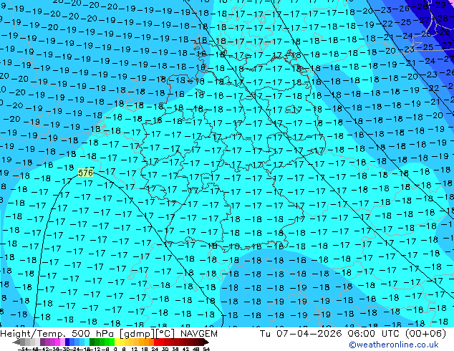Click the -54 value under the color scale
This screenshot has height=351, width=454.
[x=23, y=349]
